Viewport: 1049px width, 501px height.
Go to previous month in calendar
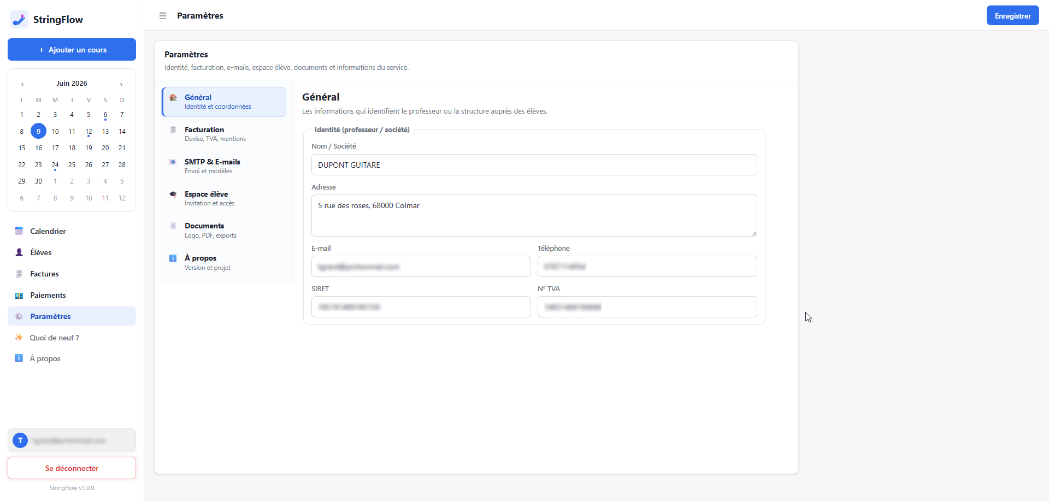[x=22, y=84]
